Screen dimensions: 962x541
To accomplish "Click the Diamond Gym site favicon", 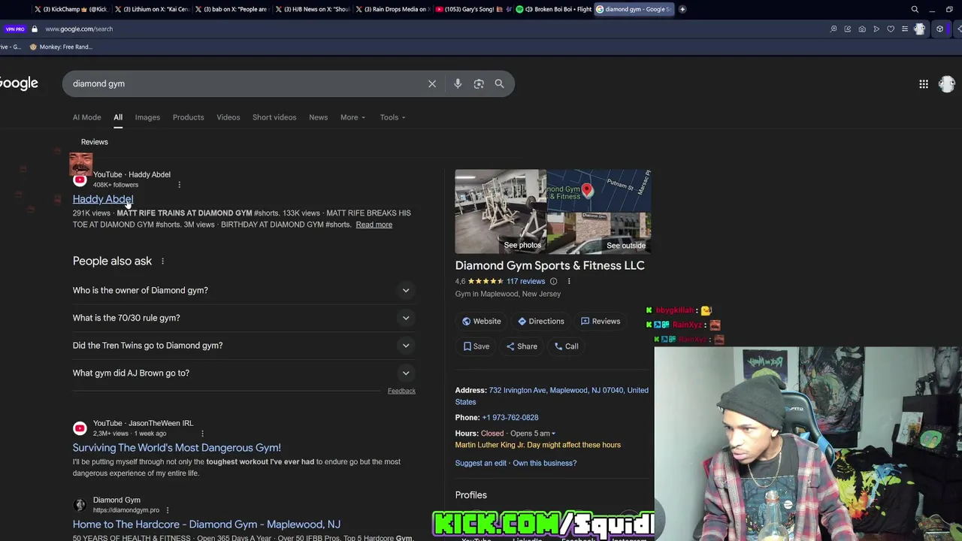I will coord(80,505).
